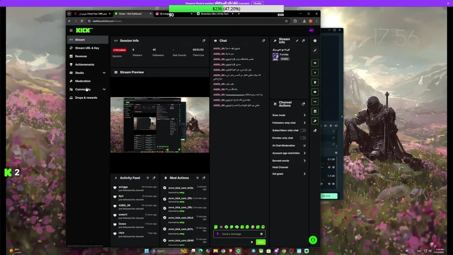Click the wrench Stream info rail icon
Image resolution: width=453 pixels, height=255 pixels.
[315, 121]
